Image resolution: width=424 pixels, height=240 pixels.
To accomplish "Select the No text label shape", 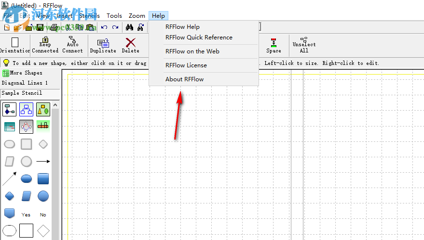I will click(x=43, y=215).
